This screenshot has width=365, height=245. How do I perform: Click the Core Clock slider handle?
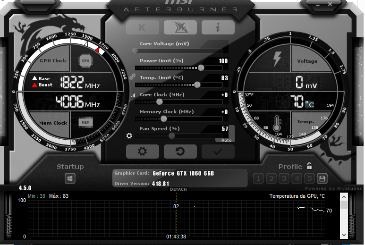tap(160, 101)
